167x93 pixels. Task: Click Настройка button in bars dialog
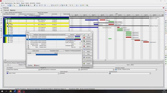[x=87, y=58]
